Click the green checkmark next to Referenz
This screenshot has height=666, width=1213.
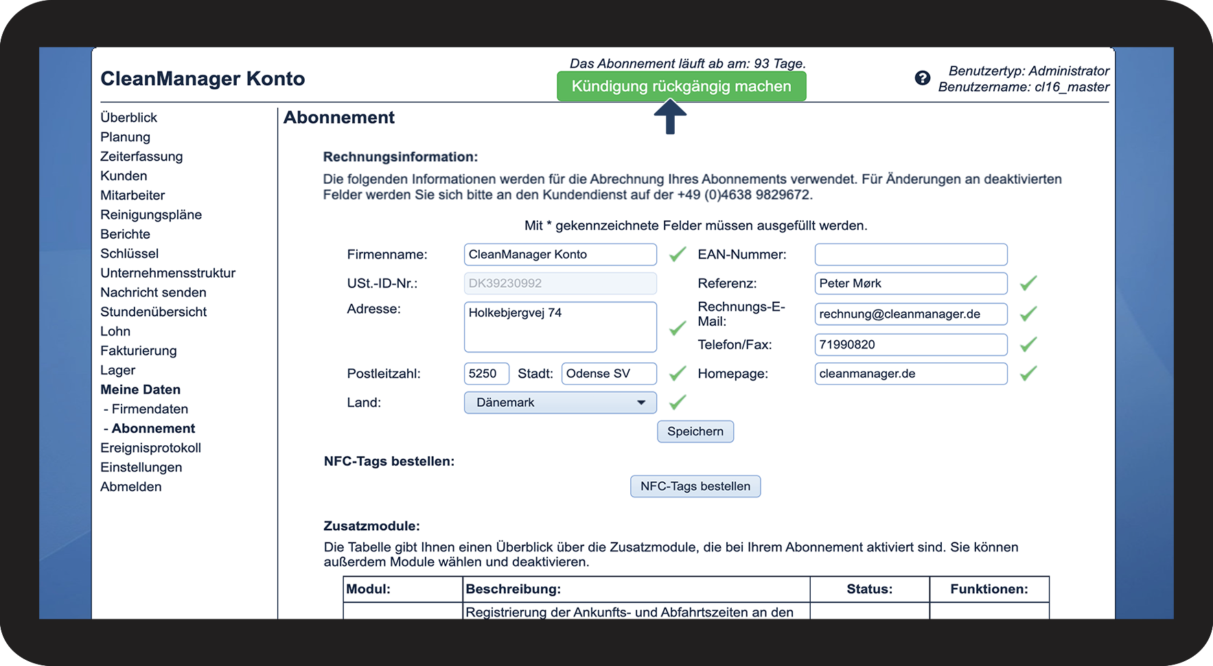tap(1028, 283)
